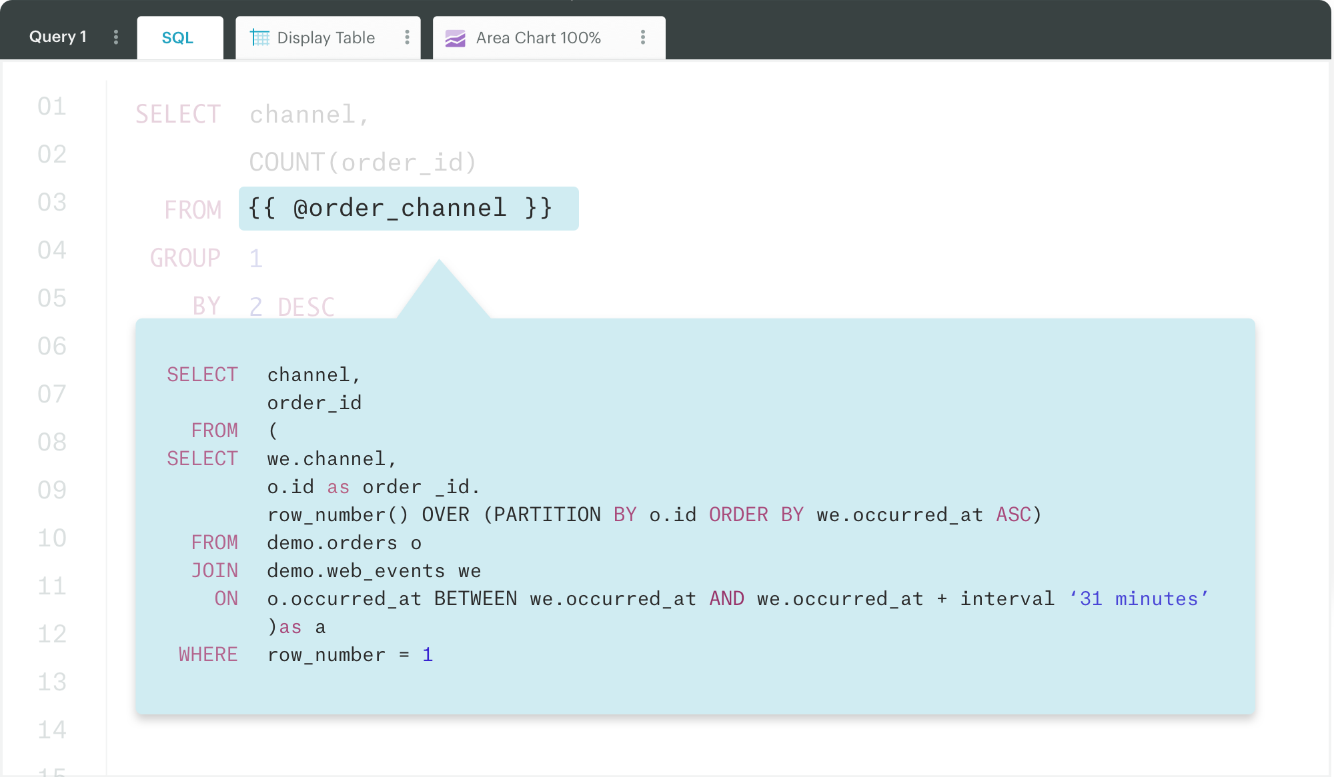1334x777 pixels.
Task: Click line number 07 in the gutter
Action: click(x=52, y=394)
